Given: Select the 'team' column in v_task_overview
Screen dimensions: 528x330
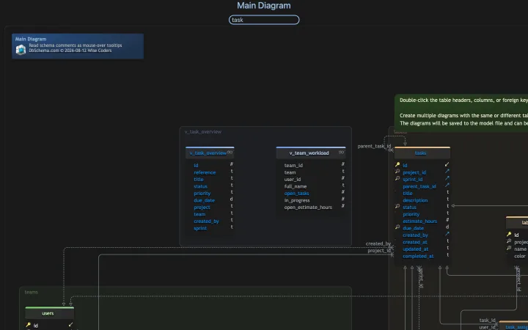Looking at the screenshot, I should pos(199,214).
